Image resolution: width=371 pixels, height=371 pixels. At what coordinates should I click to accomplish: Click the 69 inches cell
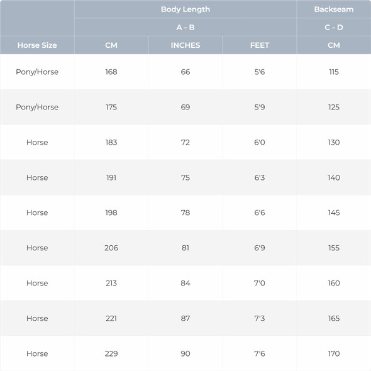185,107
